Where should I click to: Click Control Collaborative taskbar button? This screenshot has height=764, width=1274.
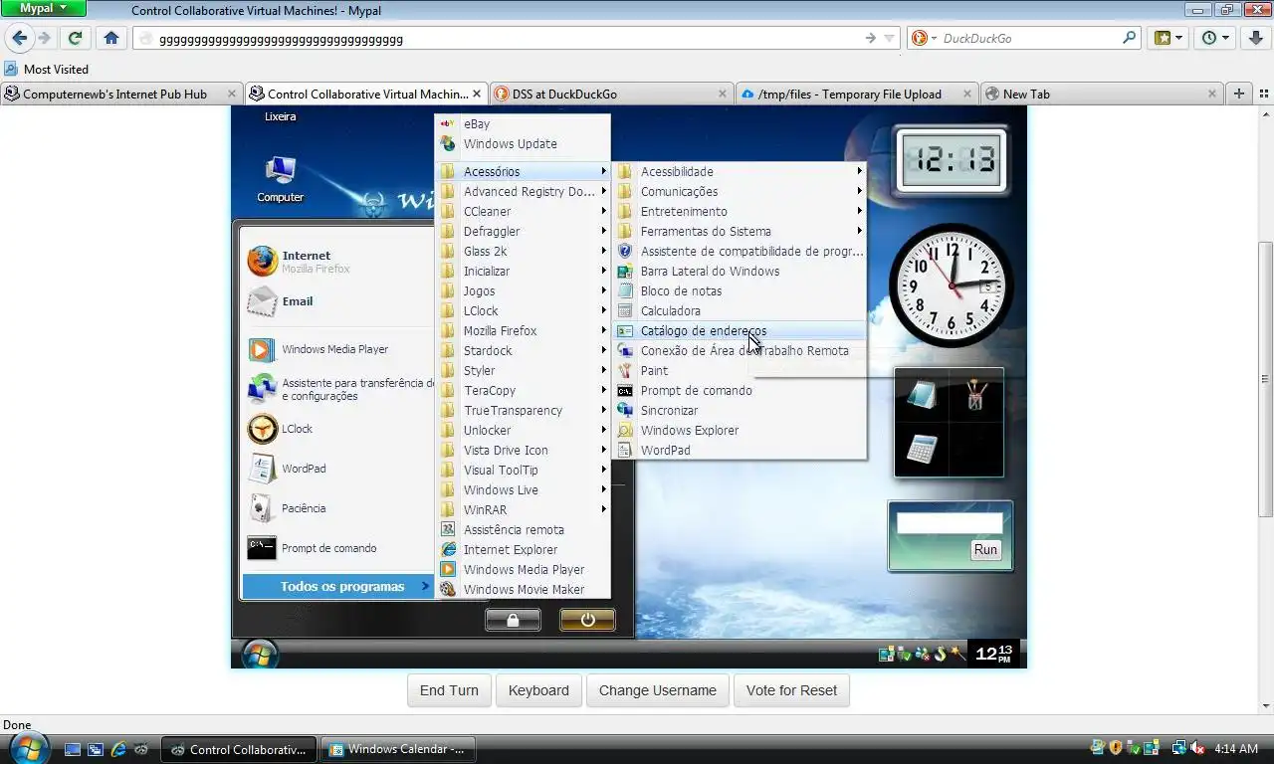240,749
